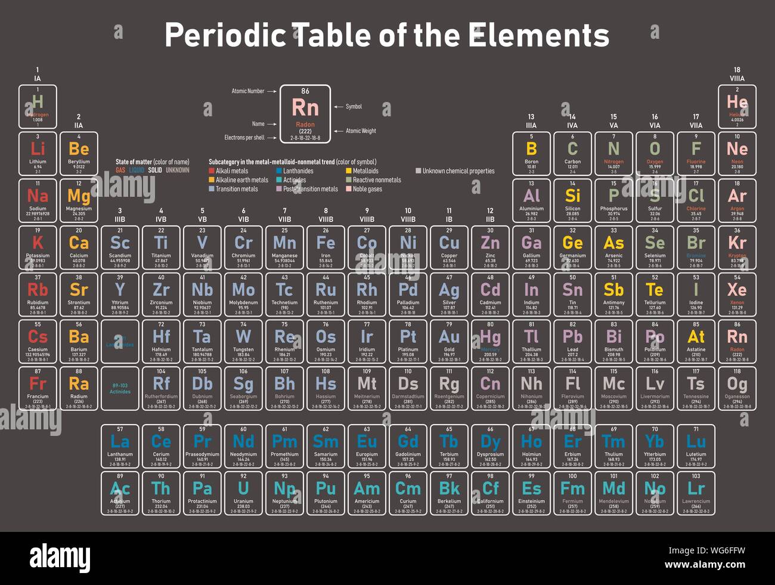Select the Francium (Fr) element cell

point(38,388)
